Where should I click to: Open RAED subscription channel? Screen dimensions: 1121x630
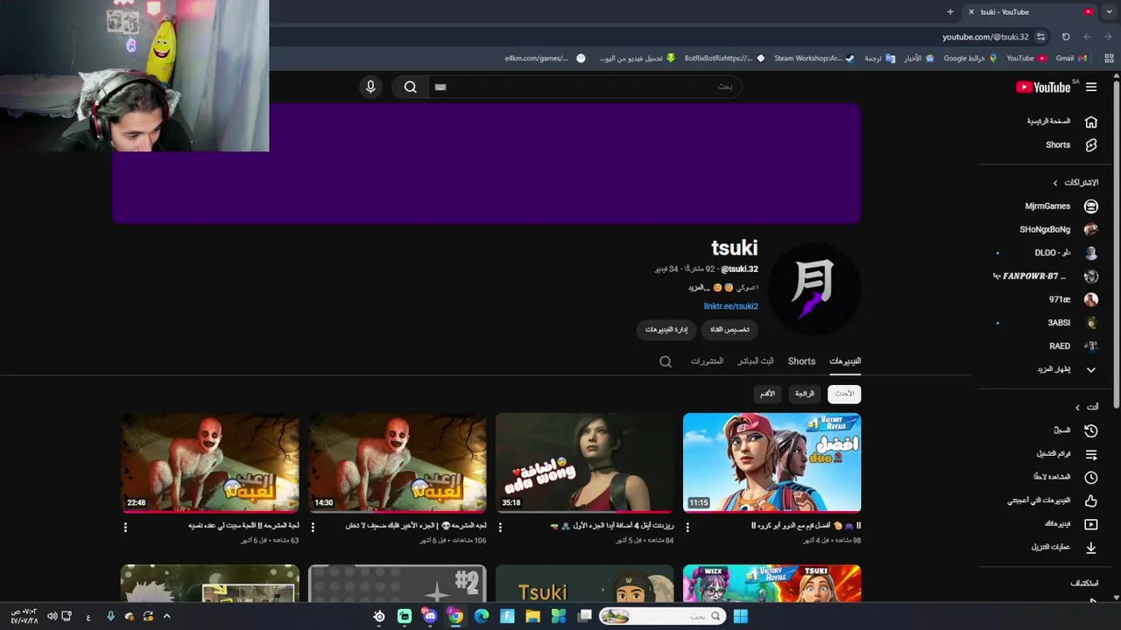(1074, 346)
